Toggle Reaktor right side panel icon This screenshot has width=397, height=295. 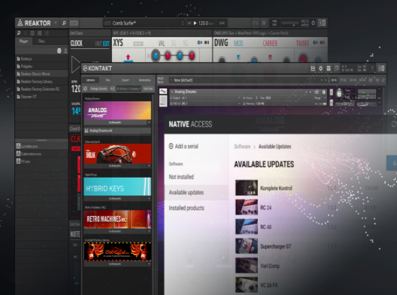(322, 23)
